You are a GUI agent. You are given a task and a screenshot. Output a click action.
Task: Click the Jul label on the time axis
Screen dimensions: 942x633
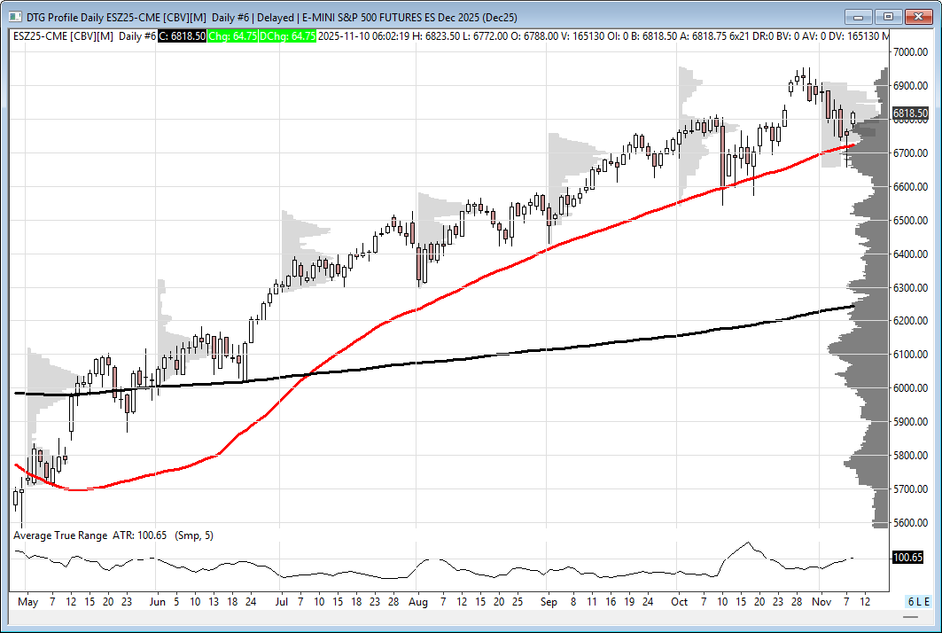pos(282,602)
